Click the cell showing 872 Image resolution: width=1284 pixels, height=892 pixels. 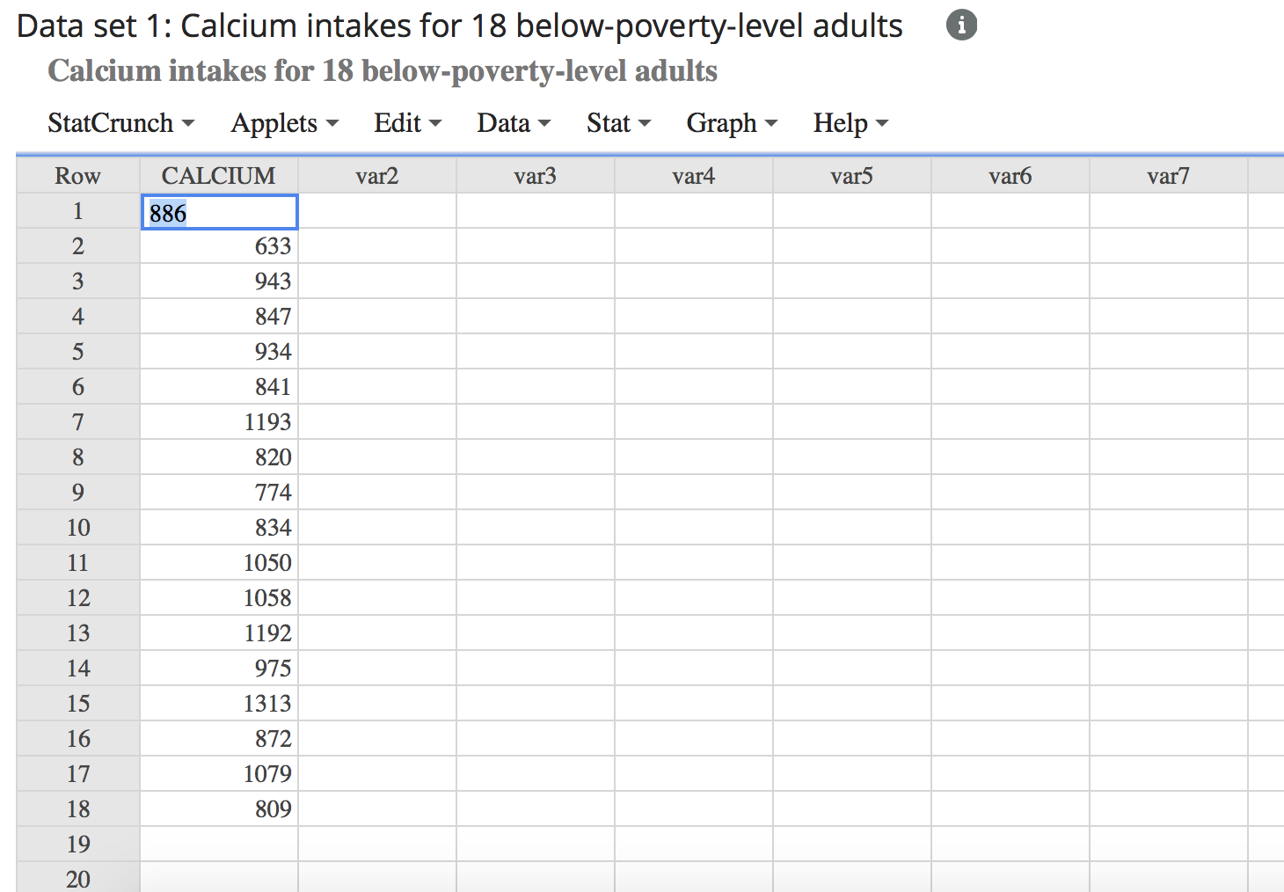pos(219,739)
